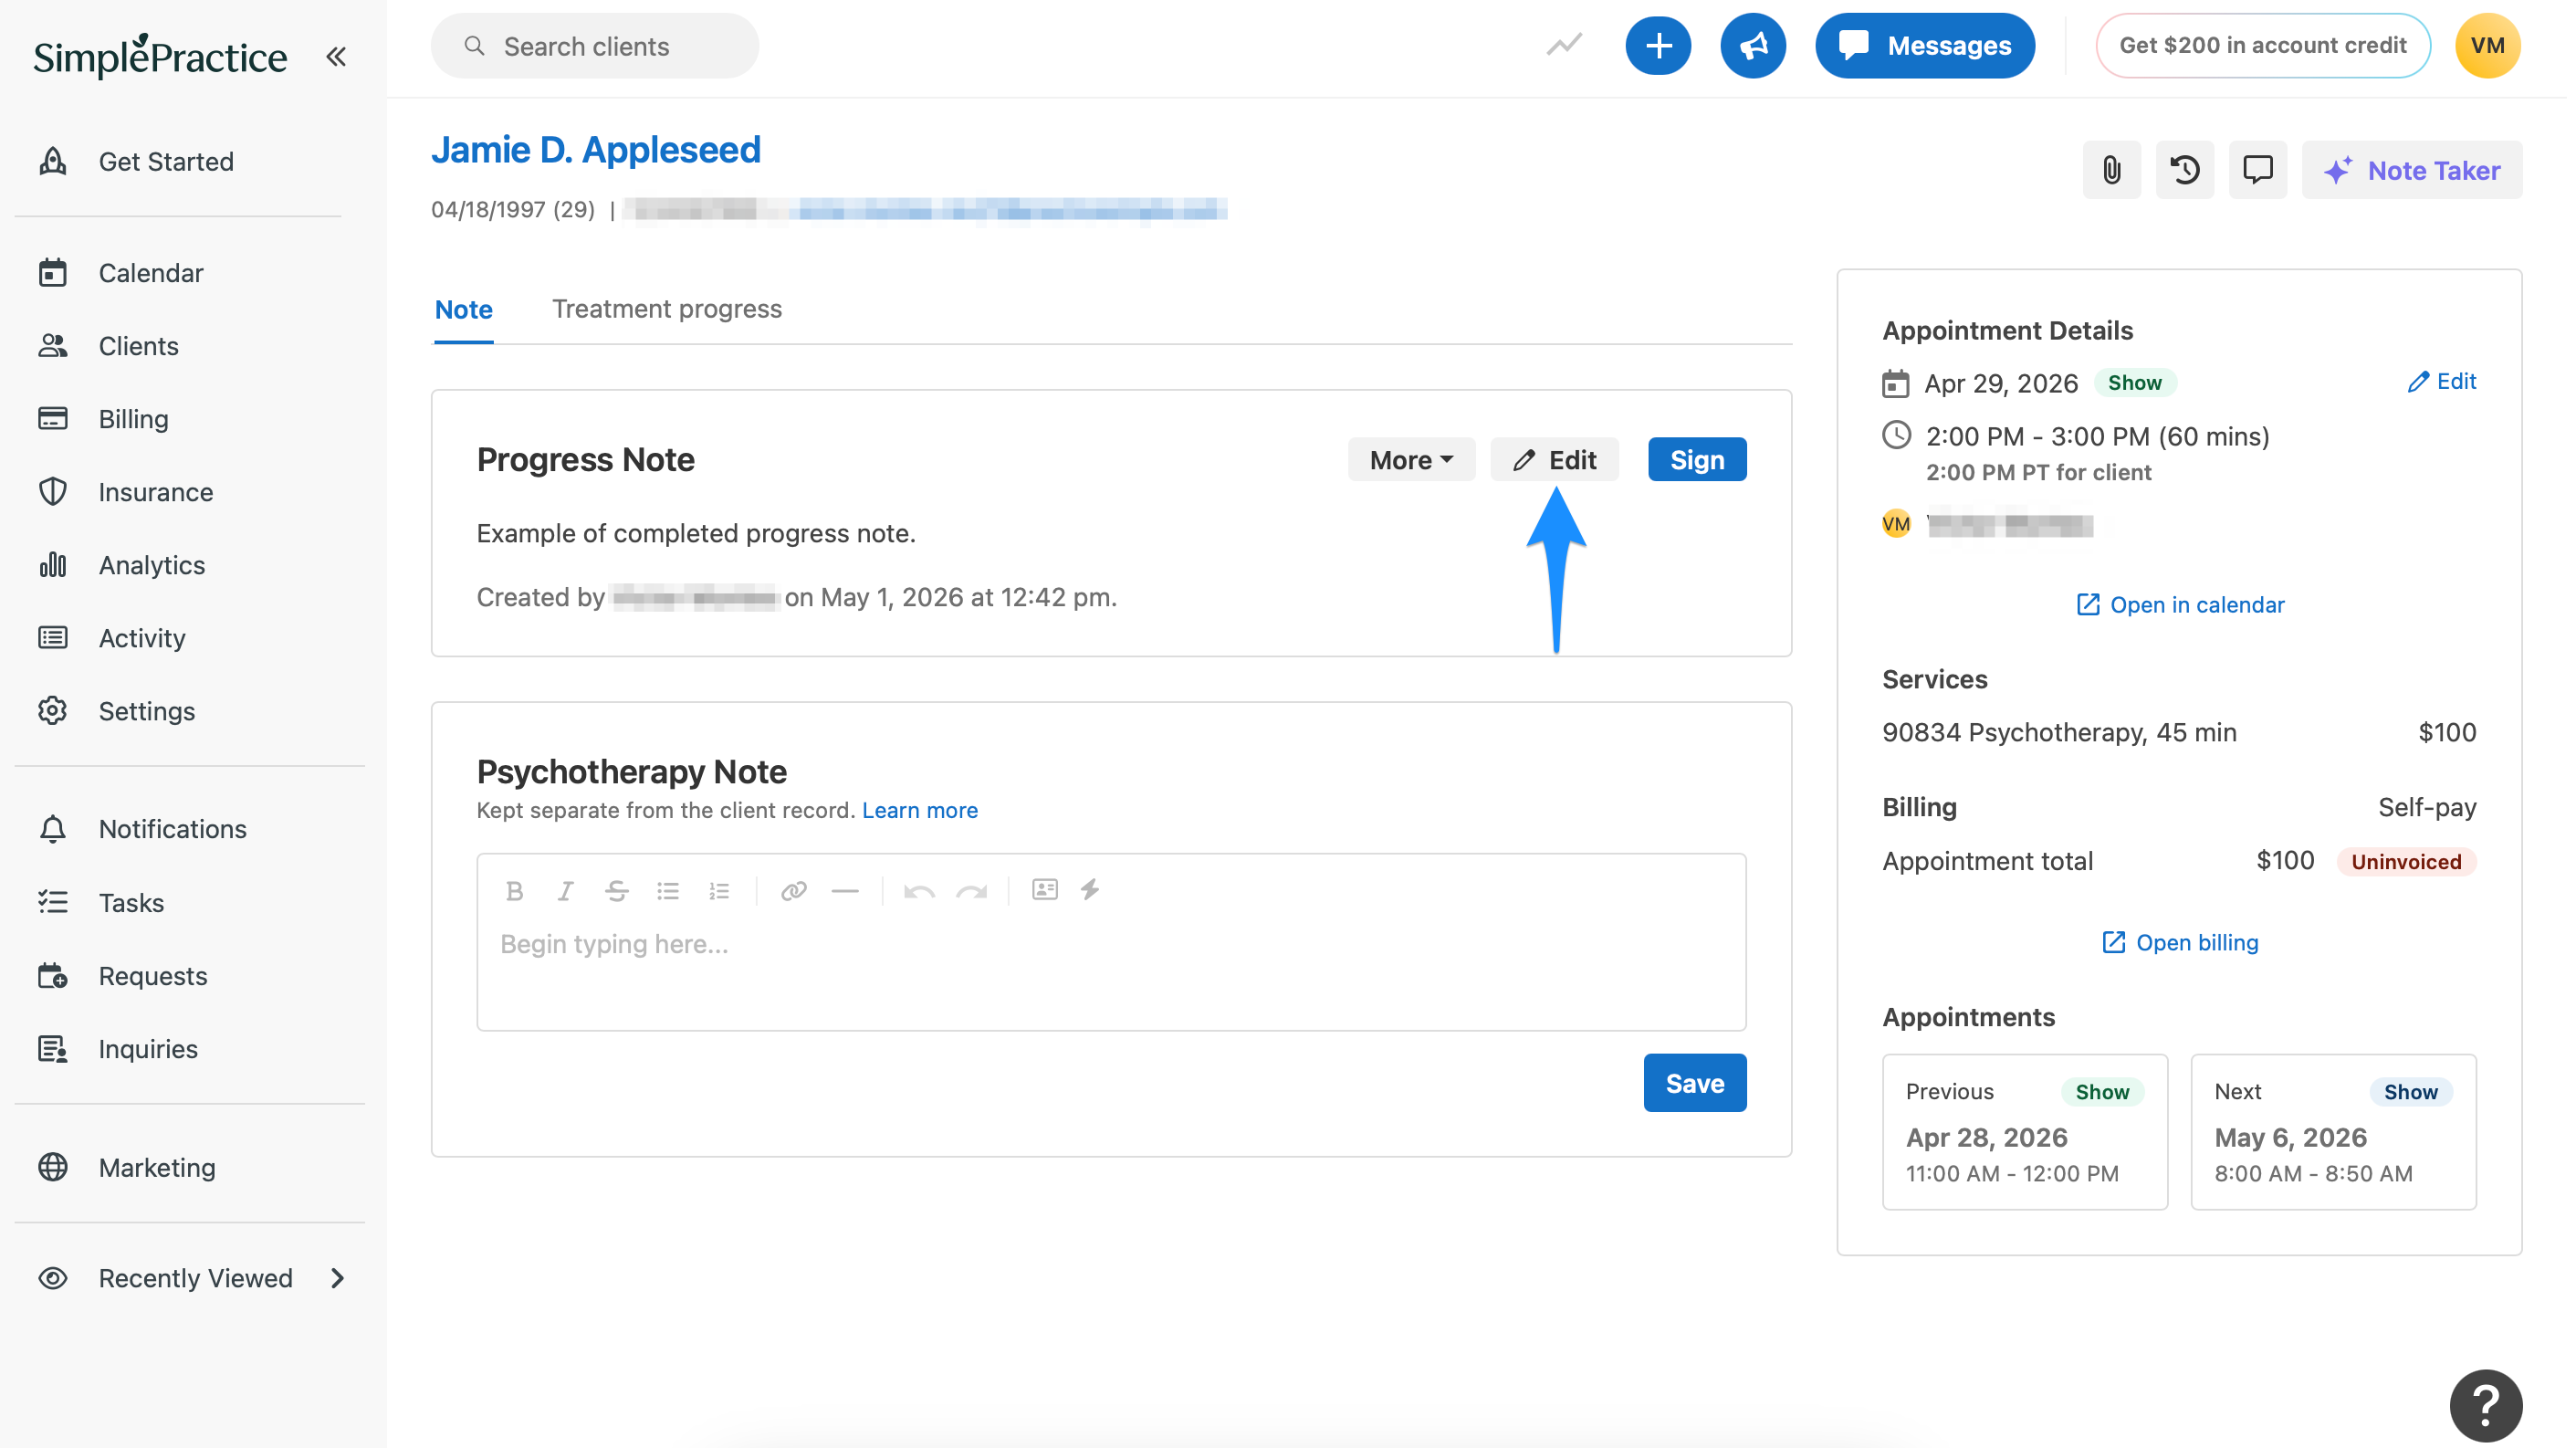Image resolution: width=2576 pixels, height=1448 pixels.
Task: Sign the Progress Note
Action: pyautogui.click(x=1697, y=459)
